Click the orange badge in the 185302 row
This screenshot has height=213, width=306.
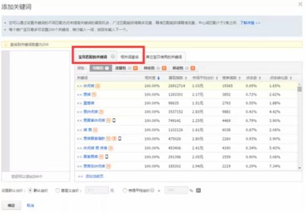coord(108,166)
